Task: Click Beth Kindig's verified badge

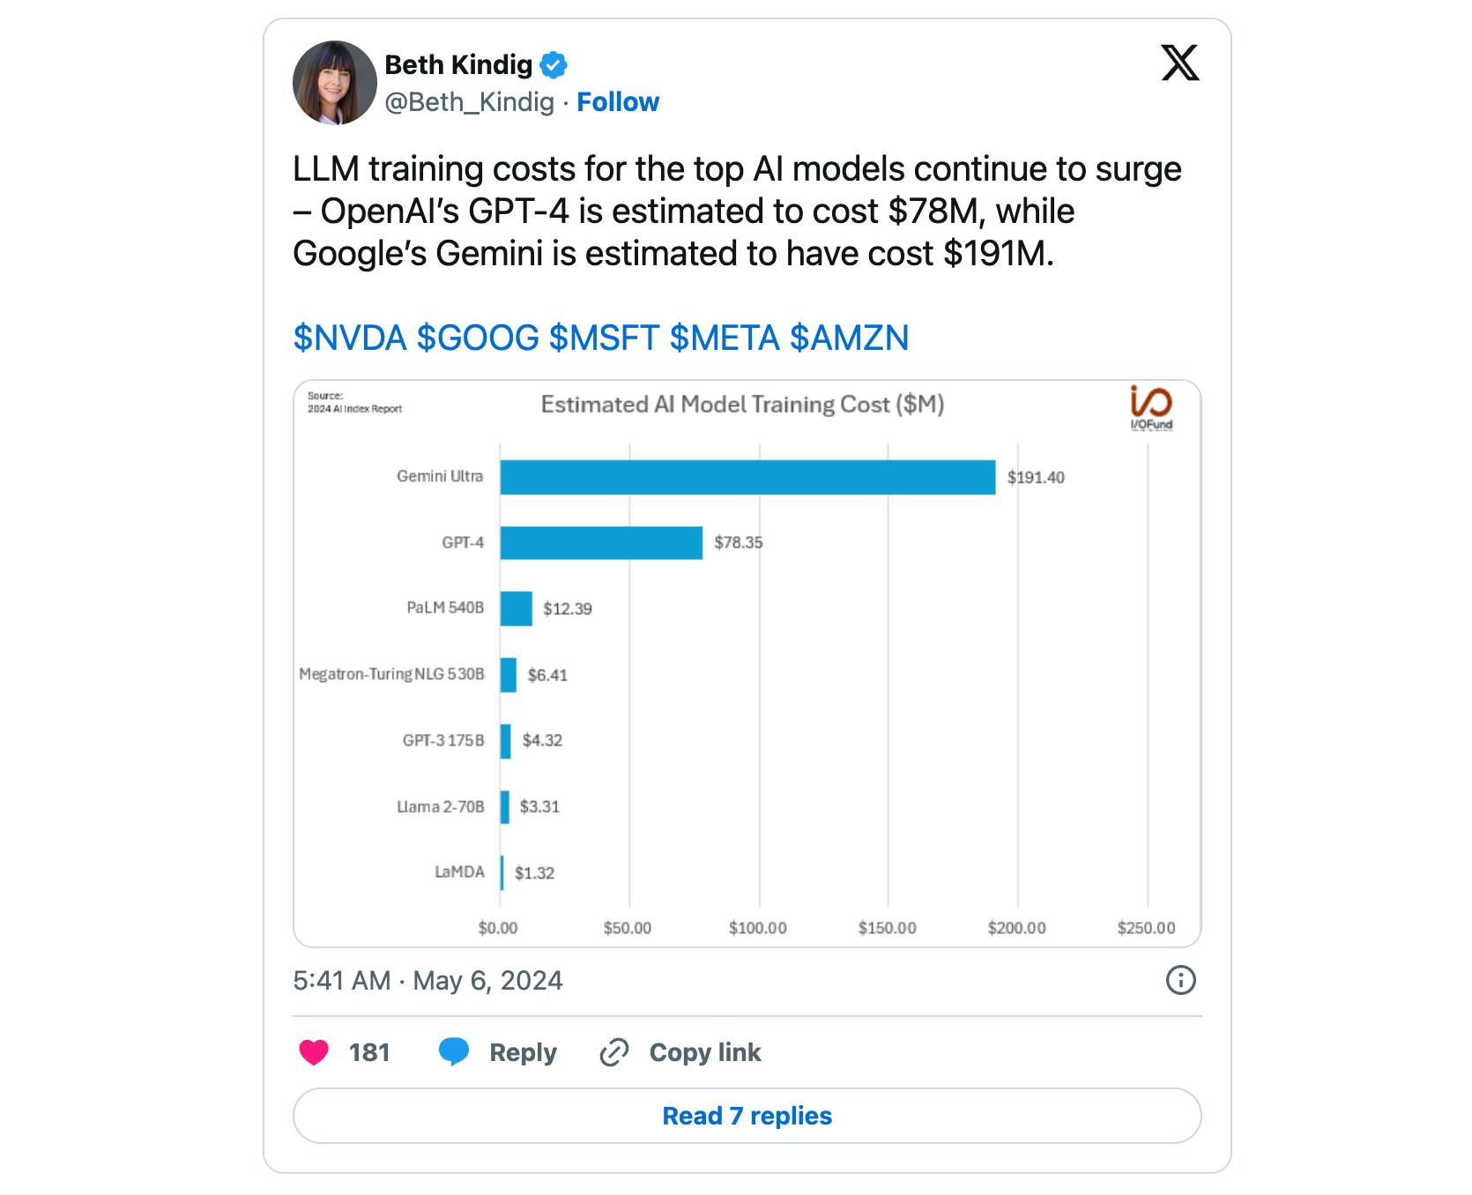Action: 553,63
